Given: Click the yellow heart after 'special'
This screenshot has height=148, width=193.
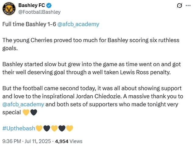Looking at the screenshot, I should 26,112.
